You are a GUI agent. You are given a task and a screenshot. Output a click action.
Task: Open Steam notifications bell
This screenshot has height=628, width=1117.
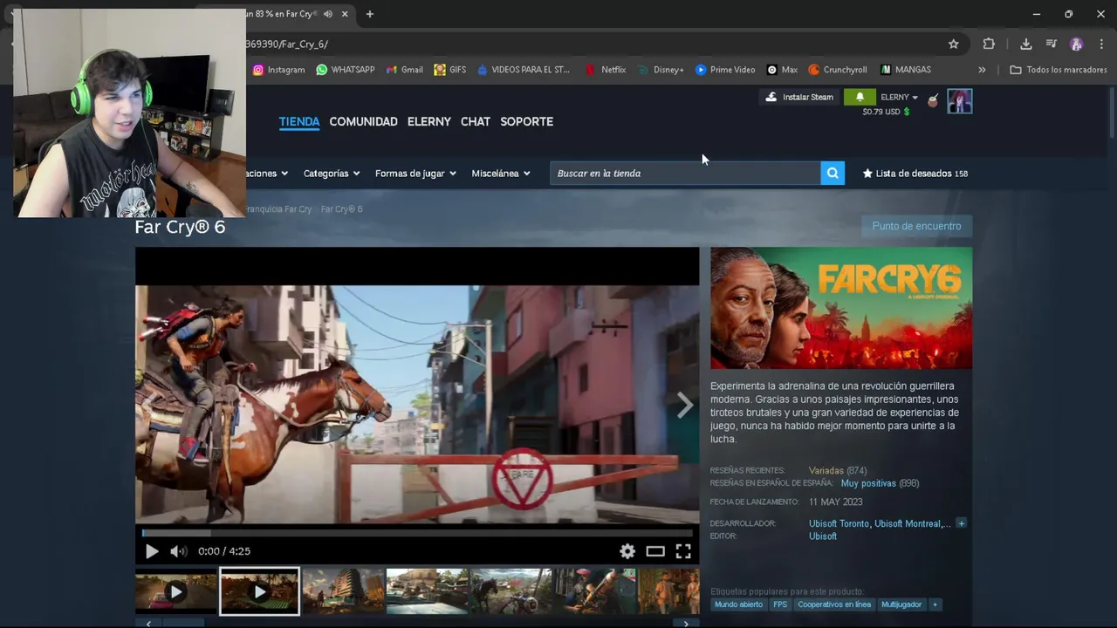coord(860,97)
